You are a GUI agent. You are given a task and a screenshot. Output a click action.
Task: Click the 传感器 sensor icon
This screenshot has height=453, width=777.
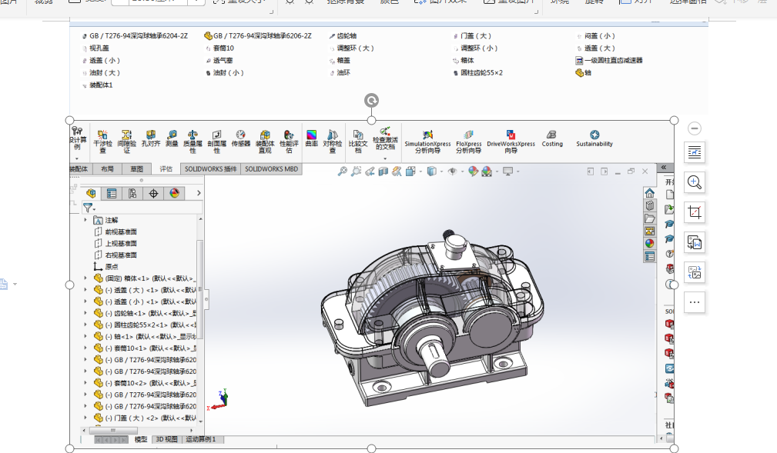tap(241, 138)
